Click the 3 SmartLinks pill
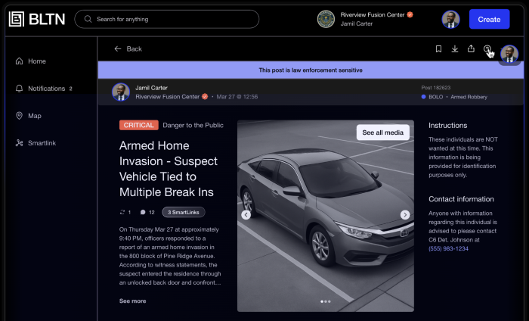 click(184, 212)
